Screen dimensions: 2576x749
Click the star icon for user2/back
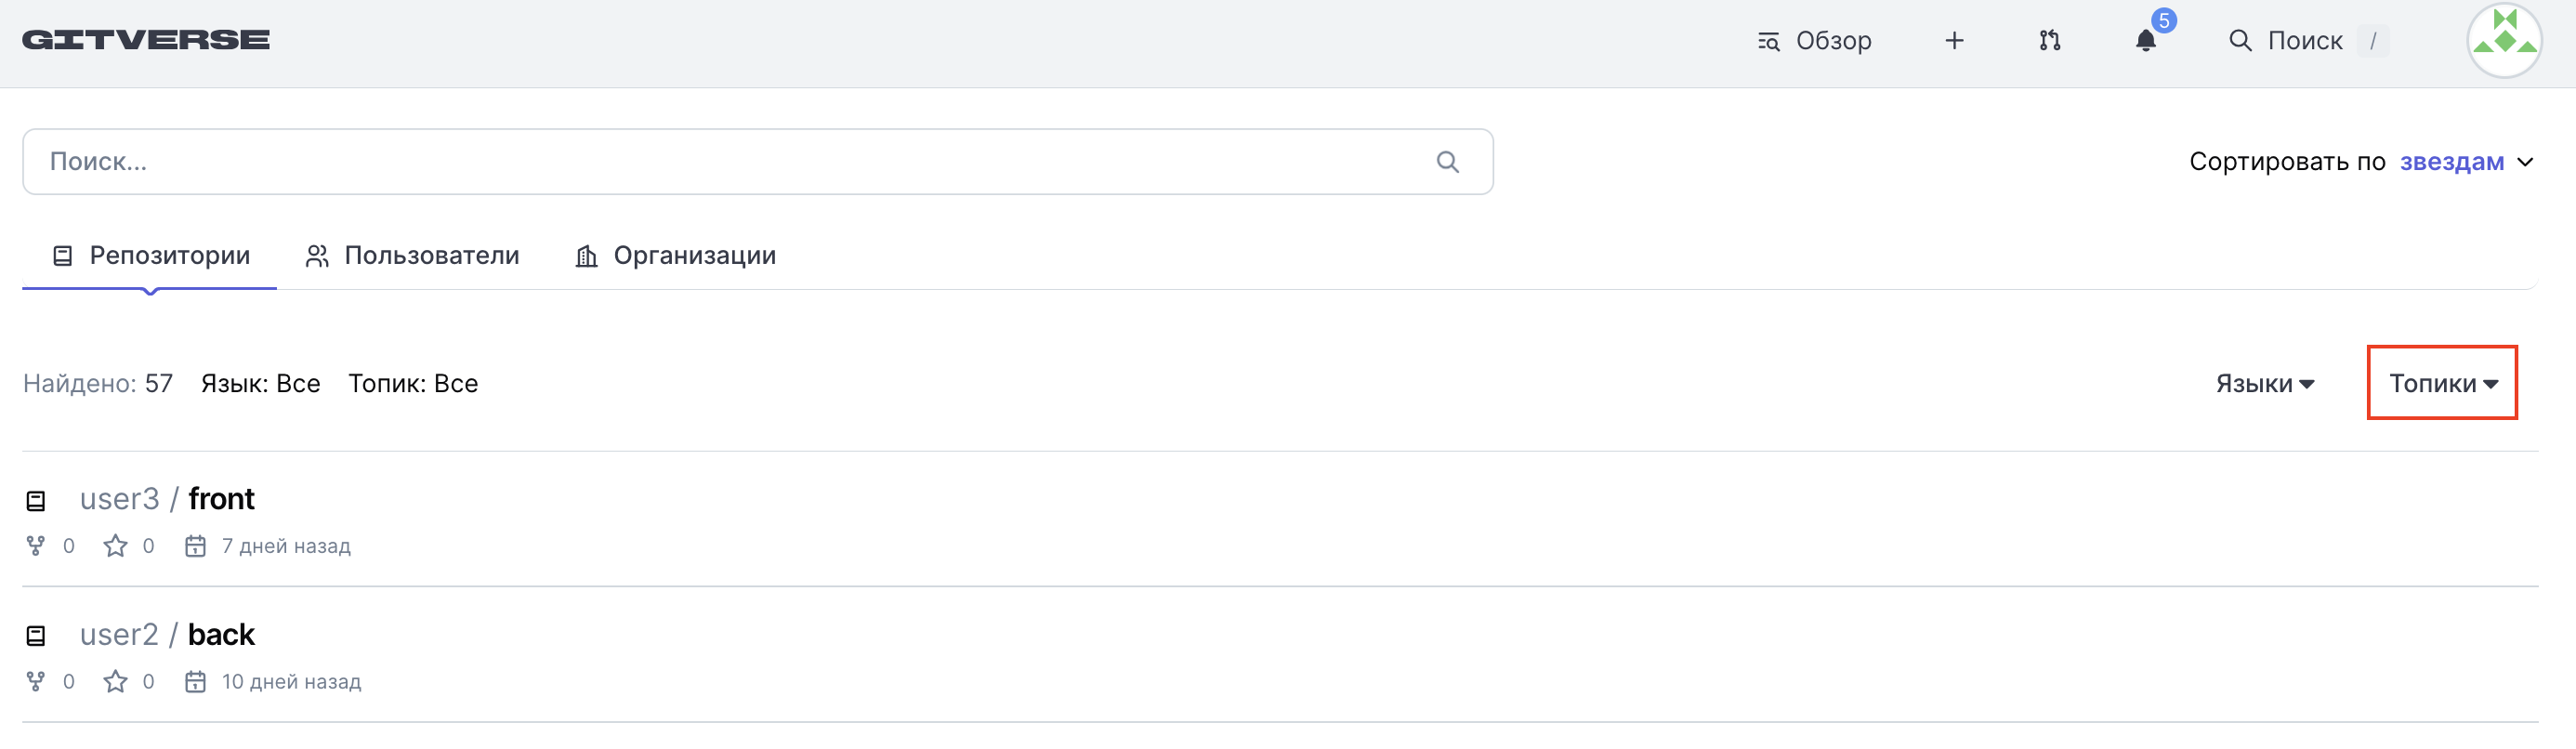116,682
